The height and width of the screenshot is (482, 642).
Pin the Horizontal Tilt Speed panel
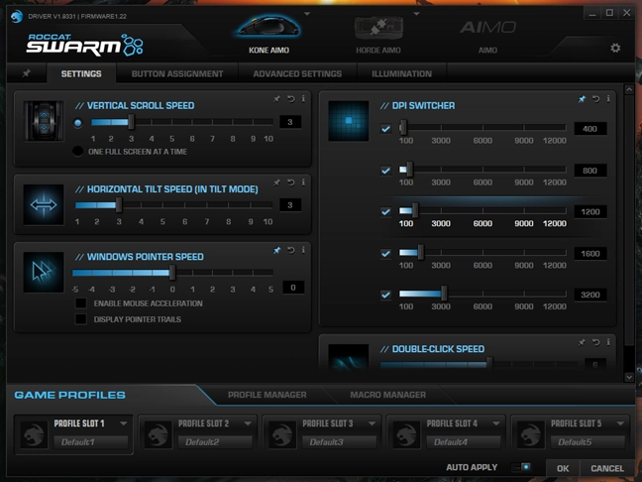[276, 182]
